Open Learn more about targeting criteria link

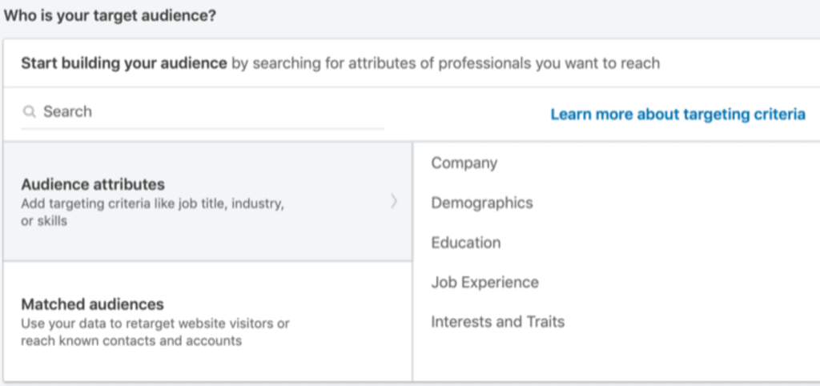click(677, 115)
